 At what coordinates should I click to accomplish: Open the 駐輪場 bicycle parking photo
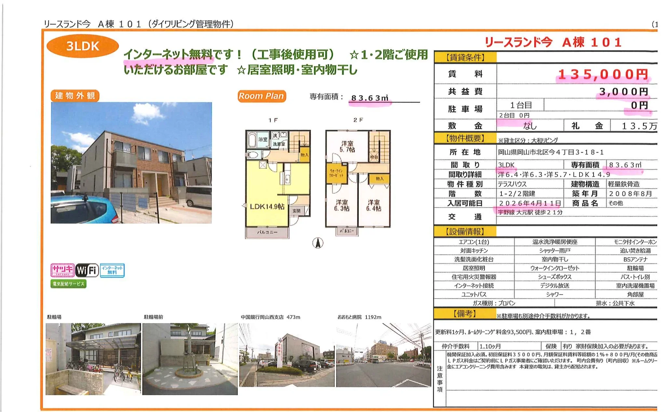pyautogui.click(x=93, y=359)
